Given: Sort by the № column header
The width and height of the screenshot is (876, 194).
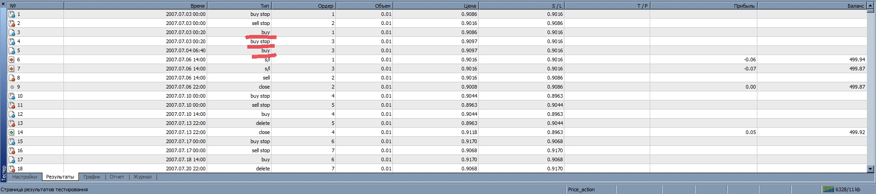Looking at the screenshot, I should coord(36,6).
